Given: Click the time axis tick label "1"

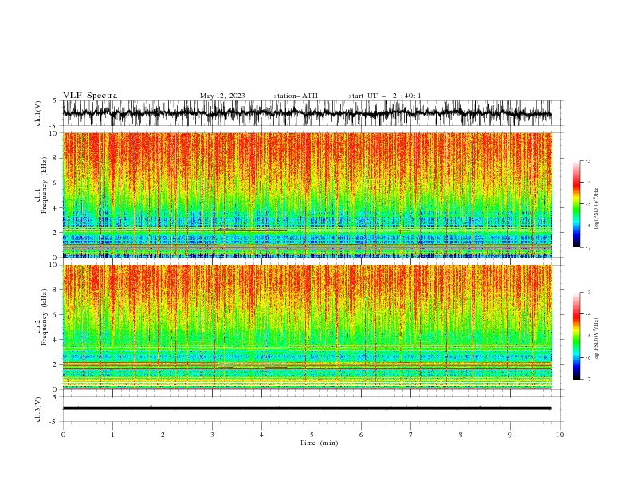Looking at the screenshot, I should [112, 435].
